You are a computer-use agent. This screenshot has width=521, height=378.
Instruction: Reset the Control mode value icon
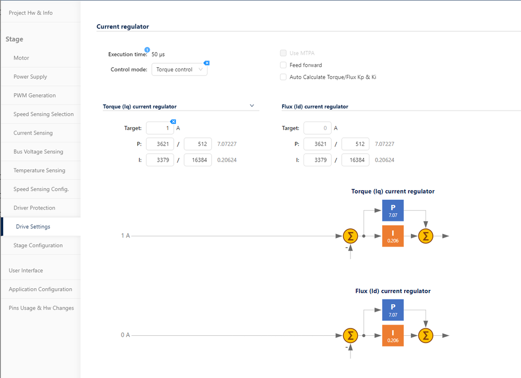(207, 63)
